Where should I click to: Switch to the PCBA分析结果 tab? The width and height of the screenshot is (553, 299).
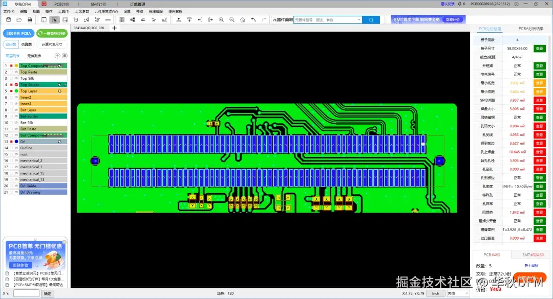[531, 29]
